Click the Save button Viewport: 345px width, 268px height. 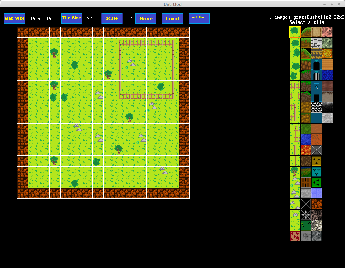(146, 18)
